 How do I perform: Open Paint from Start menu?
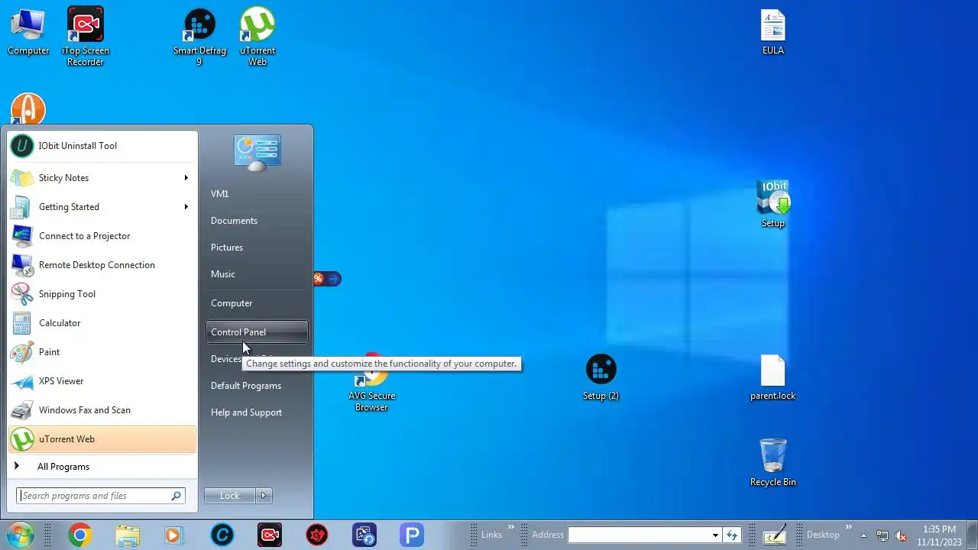click(102, 352)
